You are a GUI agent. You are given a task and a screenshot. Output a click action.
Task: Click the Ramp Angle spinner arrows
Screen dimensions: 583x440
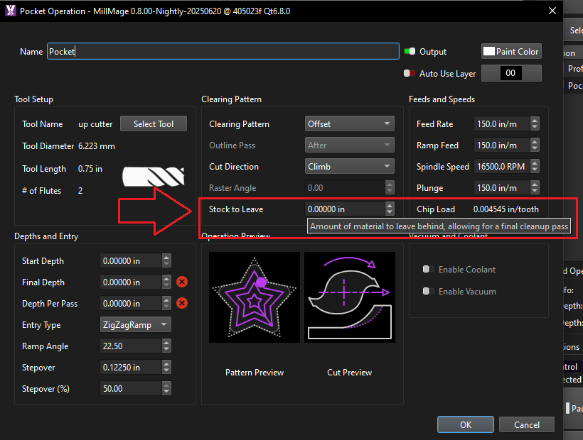tap(166, 346)
